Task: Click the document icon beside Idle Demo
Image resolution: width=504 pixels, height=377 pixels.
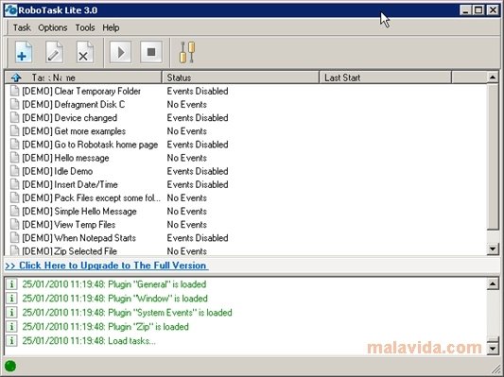Action: (x=14, y=171)
